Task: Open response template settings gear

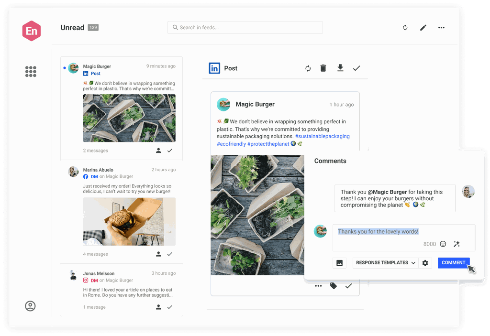Action: click(x=425, y=263)
